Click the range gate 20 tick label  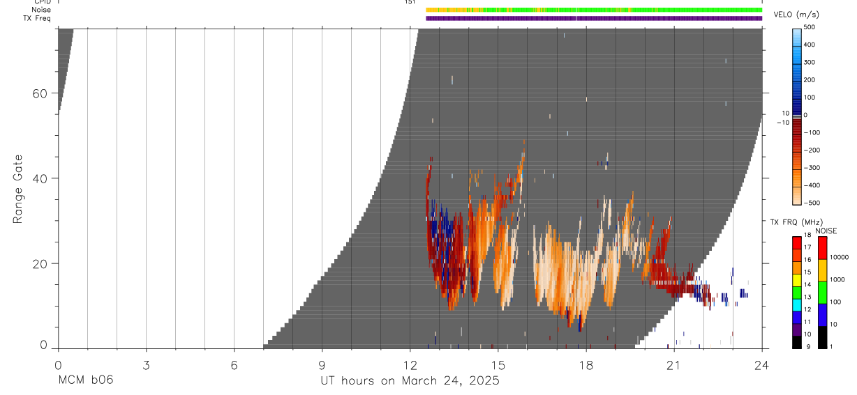coord(40,263)
